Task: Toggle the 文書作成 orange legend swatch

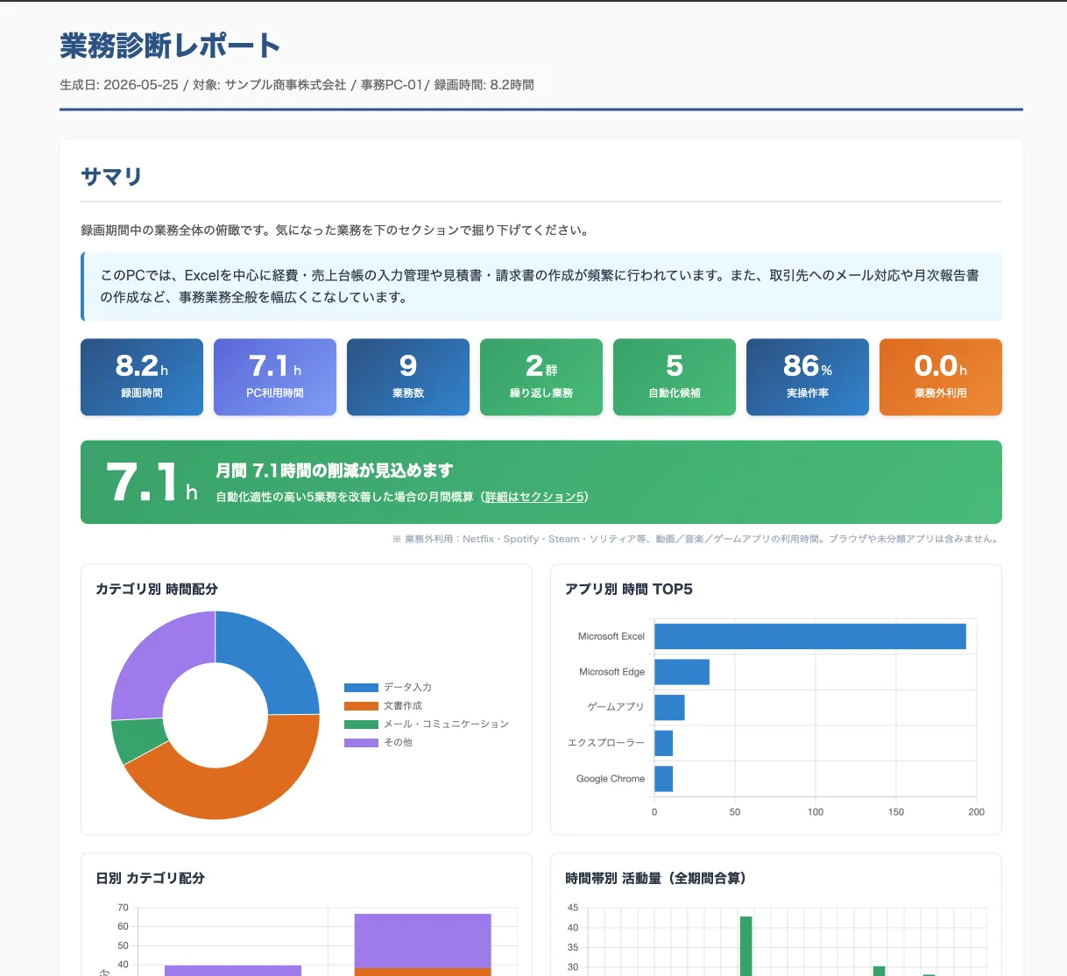Action: [361, 706]
